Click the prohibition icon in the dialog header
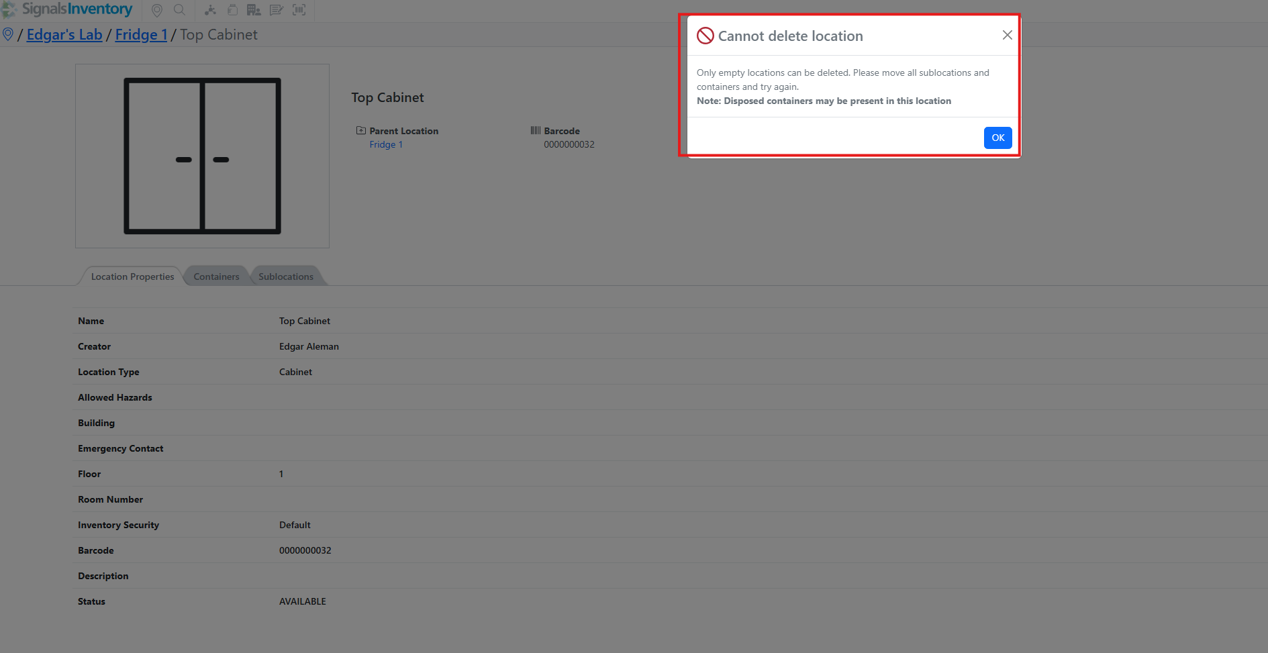 tap(705, 36)
